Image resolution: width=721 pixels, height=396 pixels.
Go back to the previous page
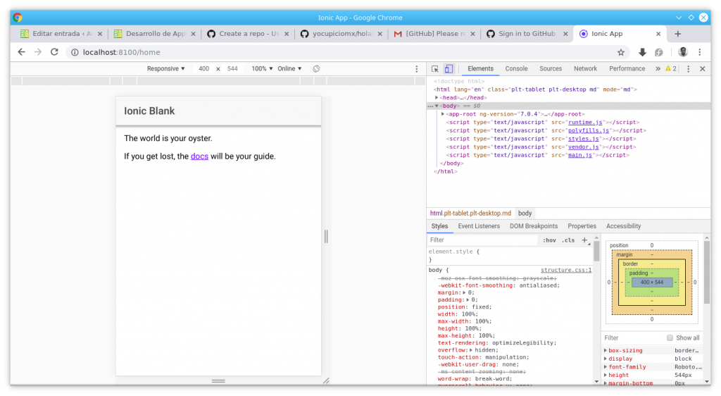(21, 52)
